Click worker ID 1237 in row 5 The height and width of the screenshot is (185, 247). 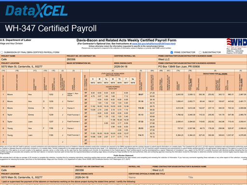(x=54, y=121)
